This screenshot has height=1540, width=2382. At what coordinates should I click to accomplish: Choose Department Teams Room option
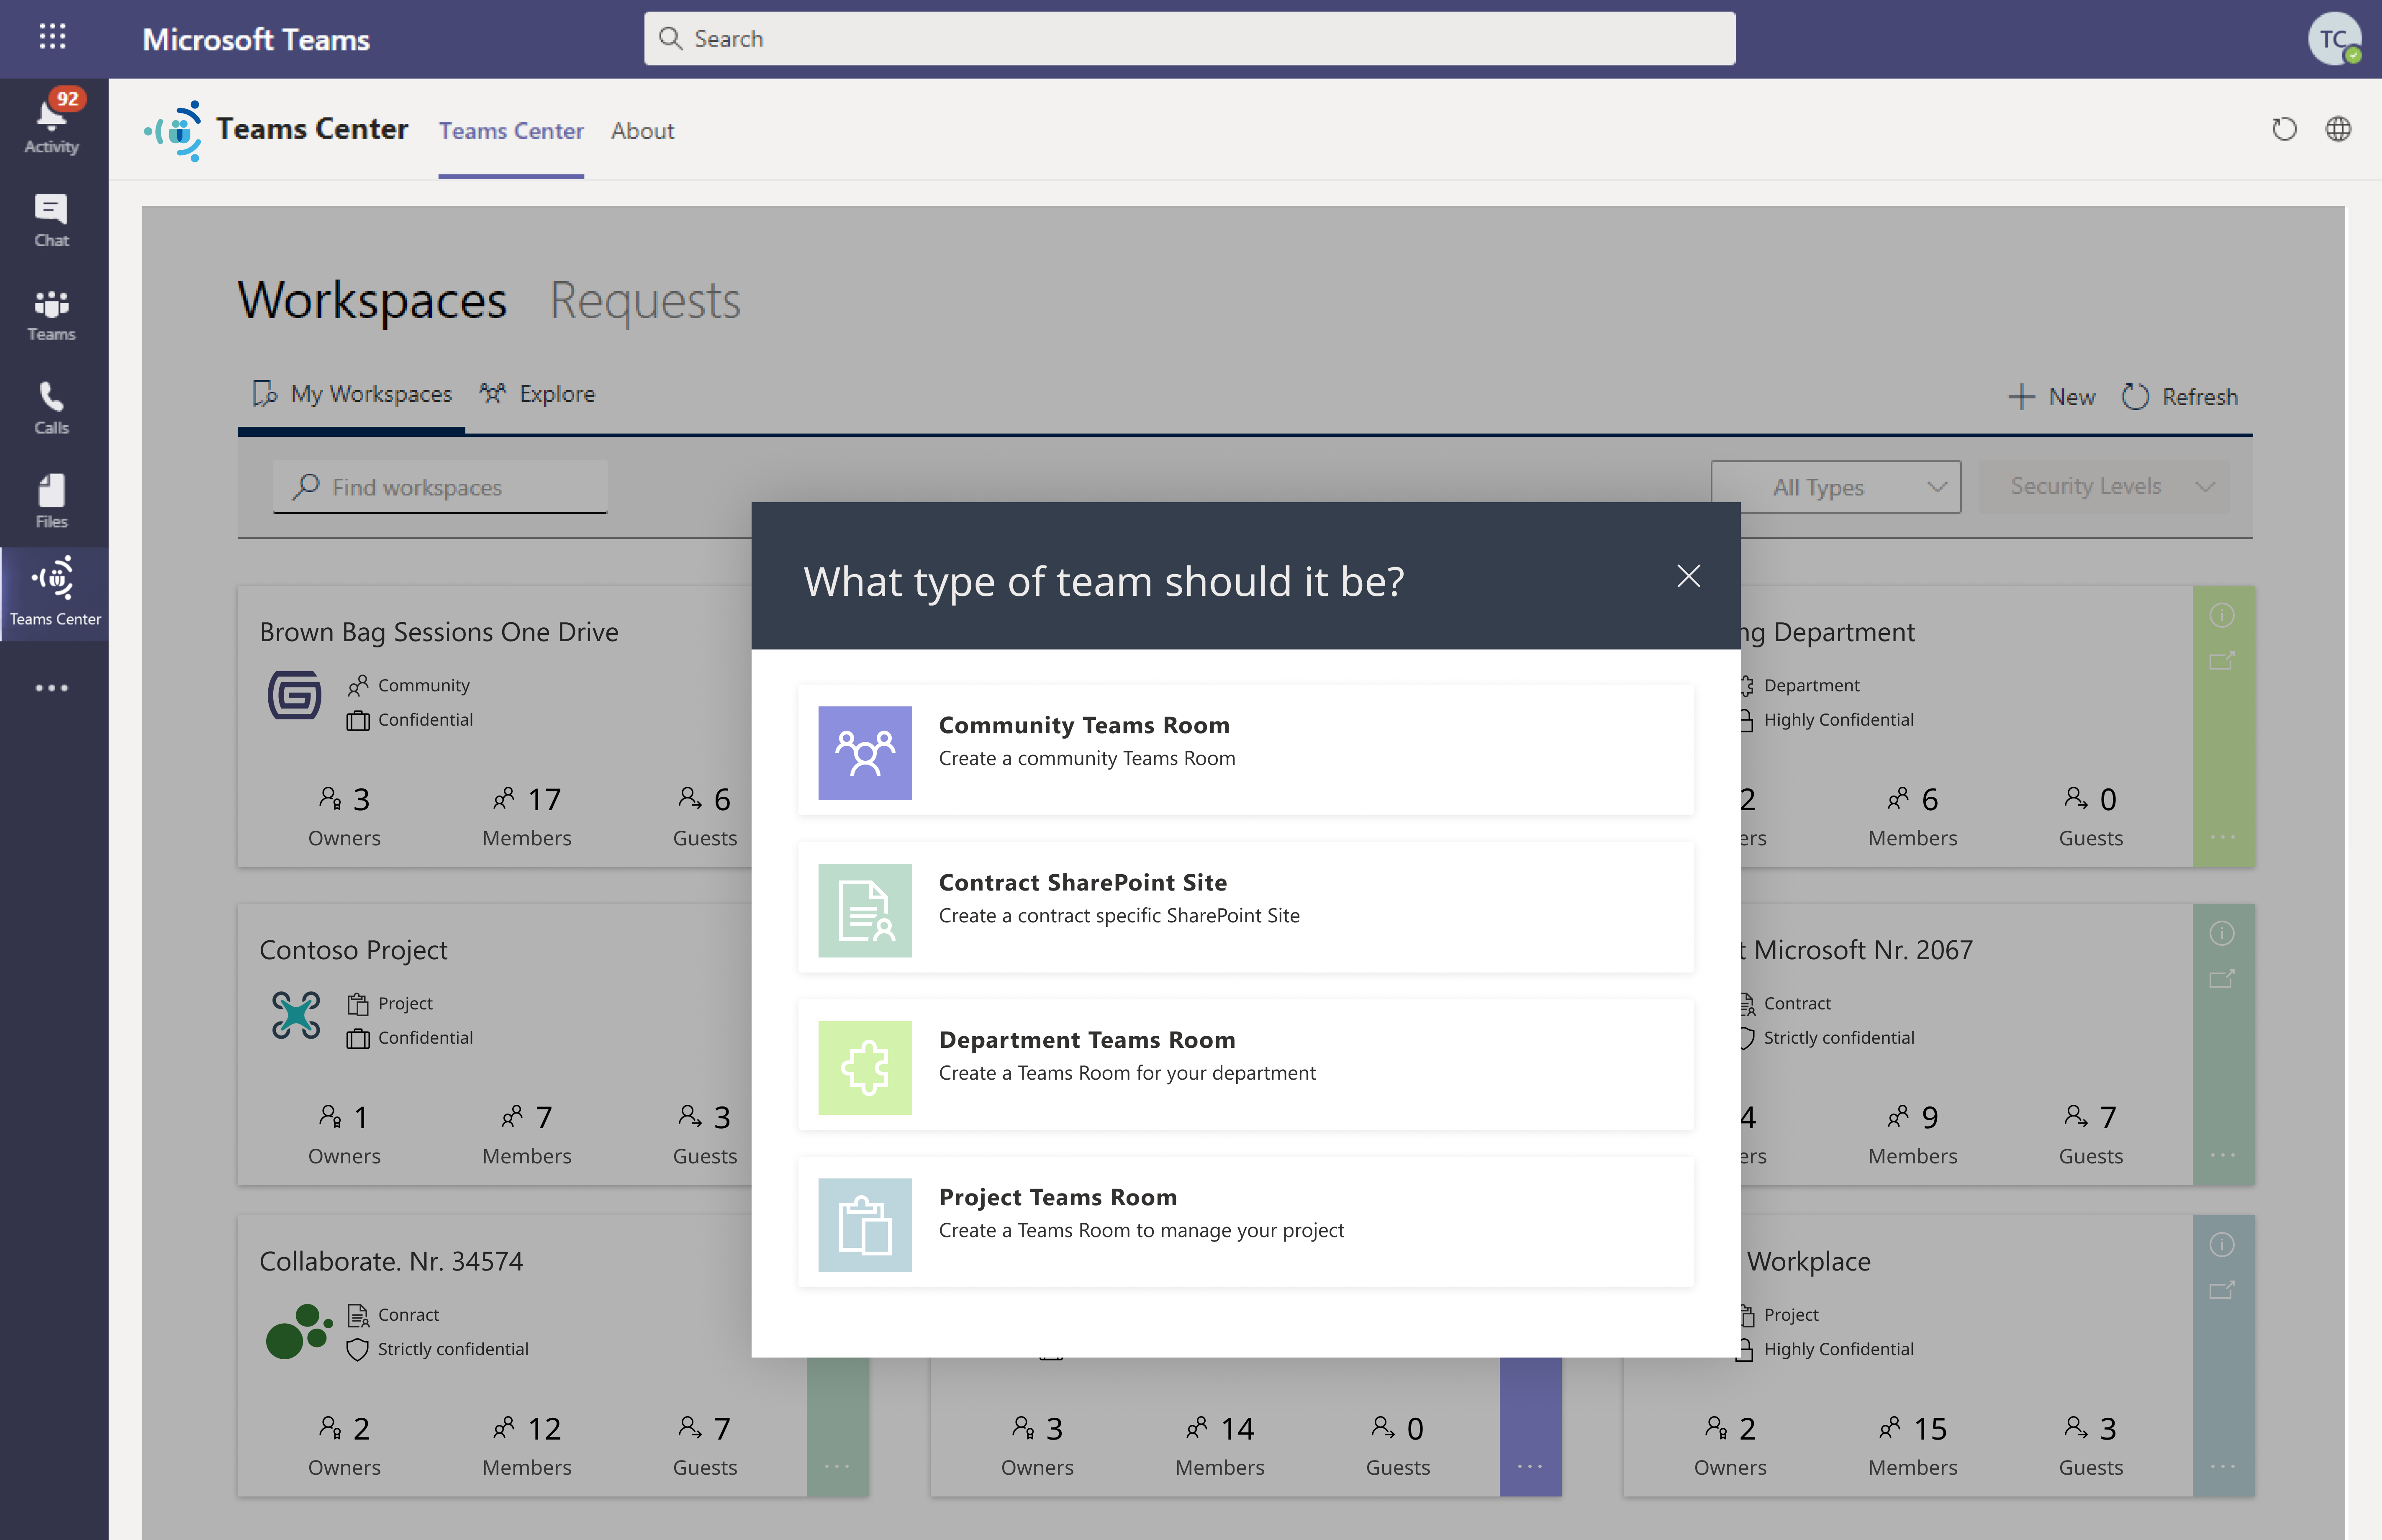pos(1245,1066)
